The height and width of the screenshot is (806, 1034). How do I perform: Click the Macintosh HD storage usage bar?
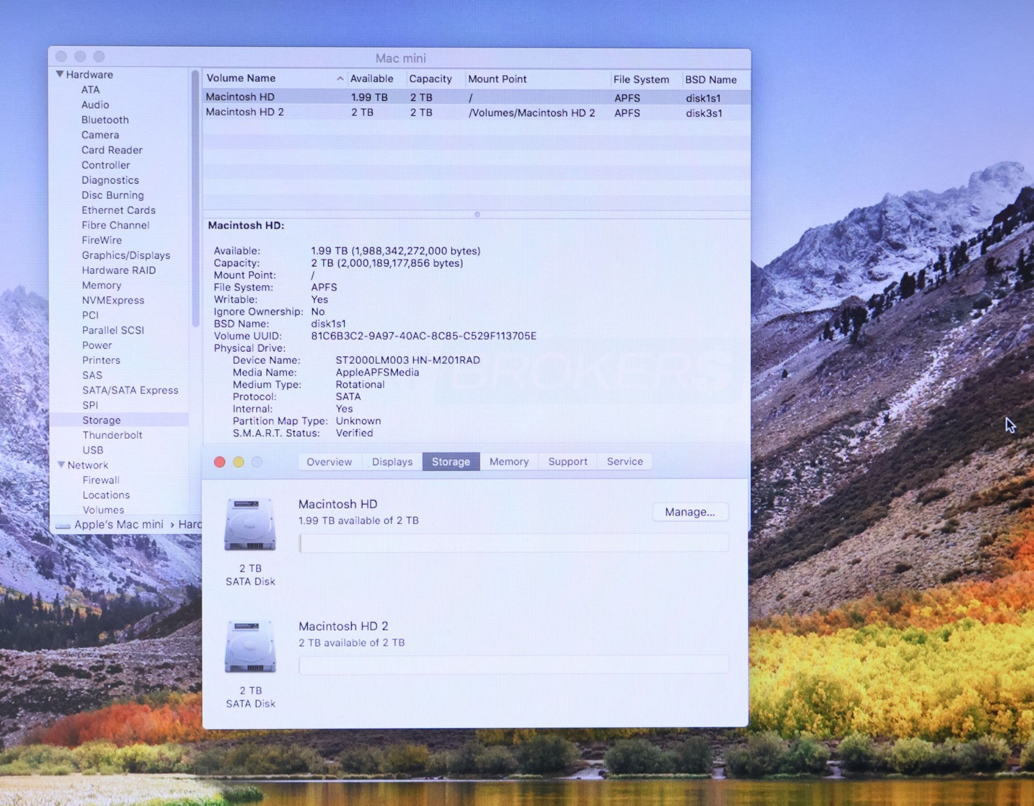click(x=514, y=543)
